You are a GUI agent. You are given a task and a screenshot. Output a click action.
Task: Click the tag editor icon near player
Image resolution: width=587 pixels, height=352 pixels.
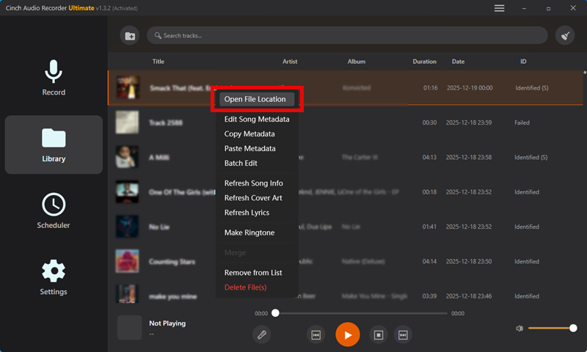pyautogui.click(x=262, y=334)
